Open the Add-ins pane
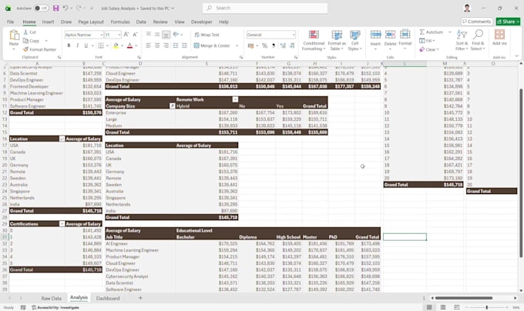The image size is (524, 311). [x=499, y=38]
